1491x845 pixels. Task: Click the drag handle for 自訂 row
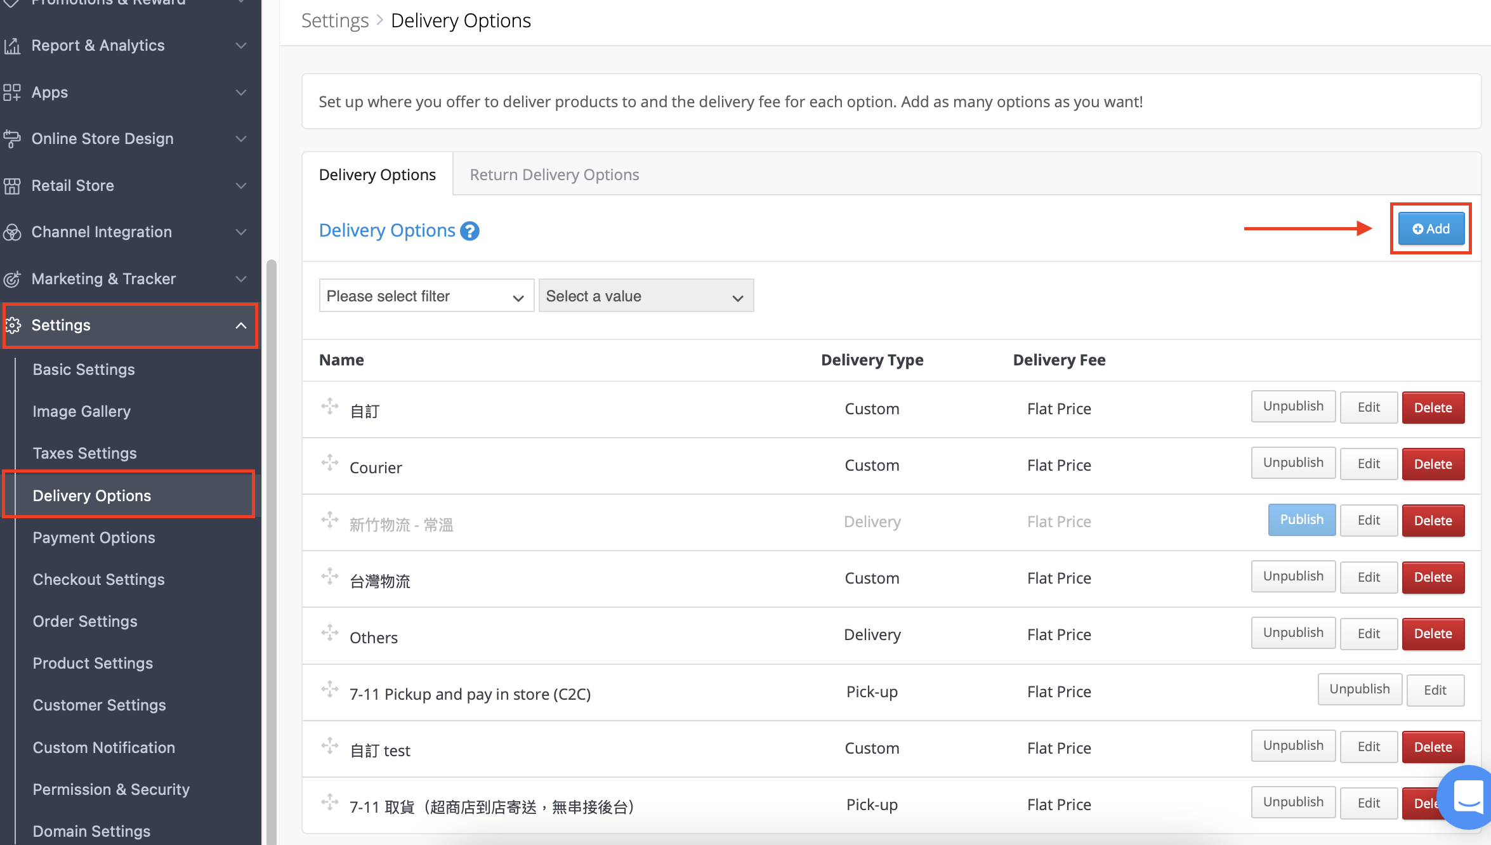pos(330,407)
